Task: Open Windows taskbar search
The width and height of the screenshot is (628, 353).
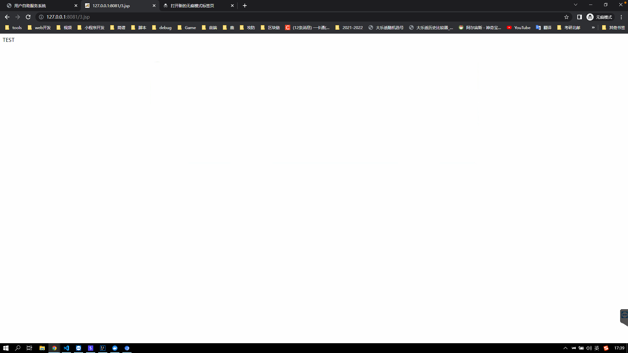Action: (18, 348)
